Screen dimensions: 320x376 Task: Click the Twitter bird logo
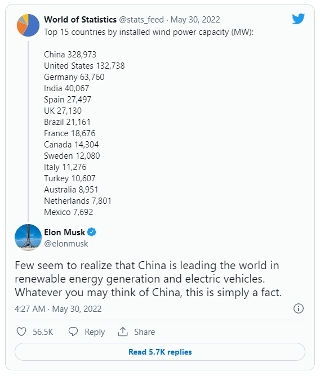pyautogui.click(x=299, y=19)
